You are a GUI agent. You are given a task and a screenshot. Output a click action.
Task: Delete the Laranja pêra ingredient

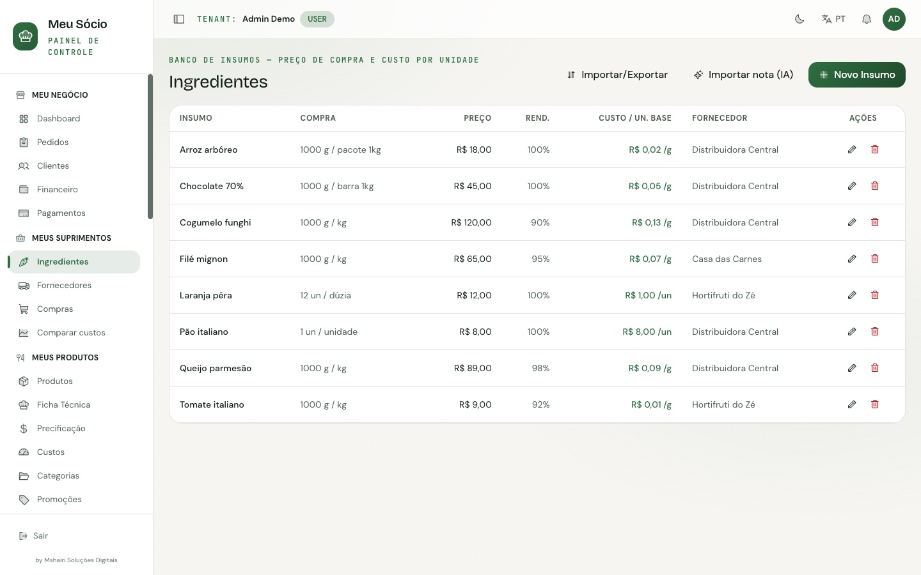coord(875,295)
